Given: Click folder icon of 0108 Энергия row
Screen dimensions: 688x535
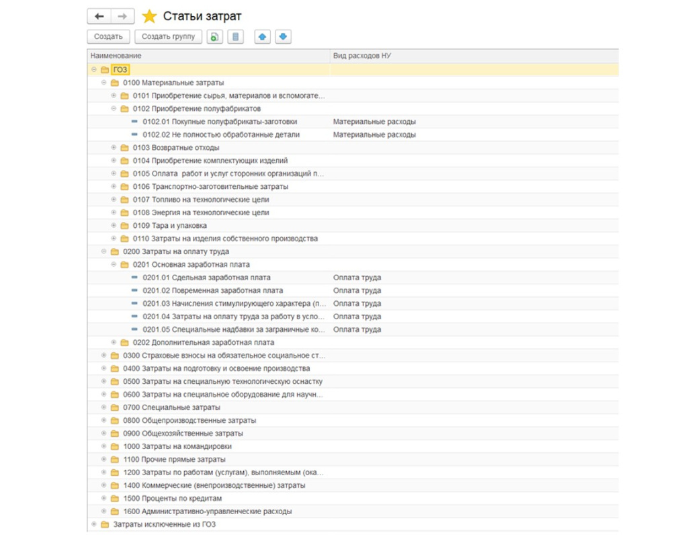Looking at the screenshot, I should point(124,212).
